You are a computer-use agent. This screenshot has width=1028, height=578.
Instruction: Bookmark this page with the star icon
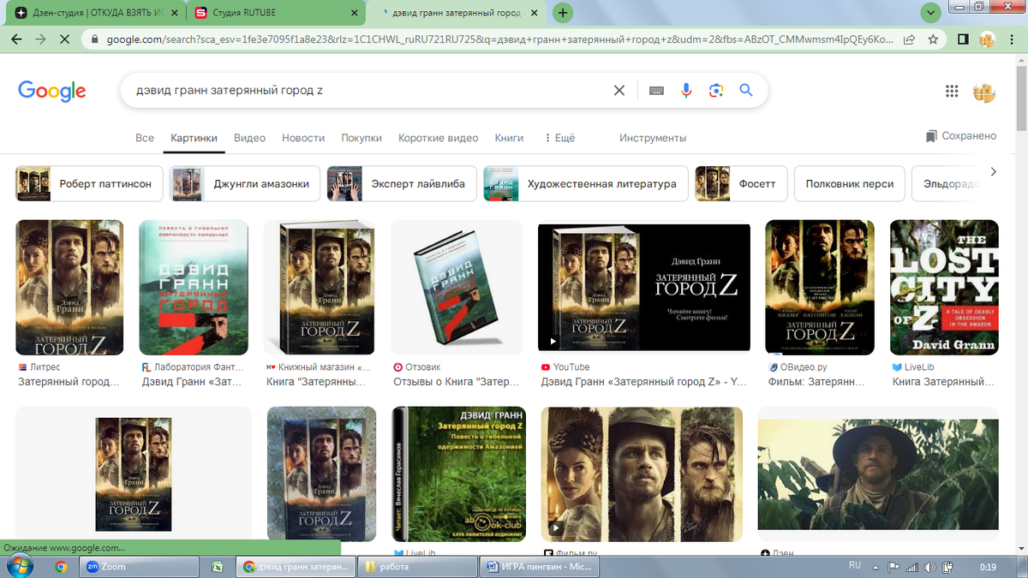coord(933,39)
